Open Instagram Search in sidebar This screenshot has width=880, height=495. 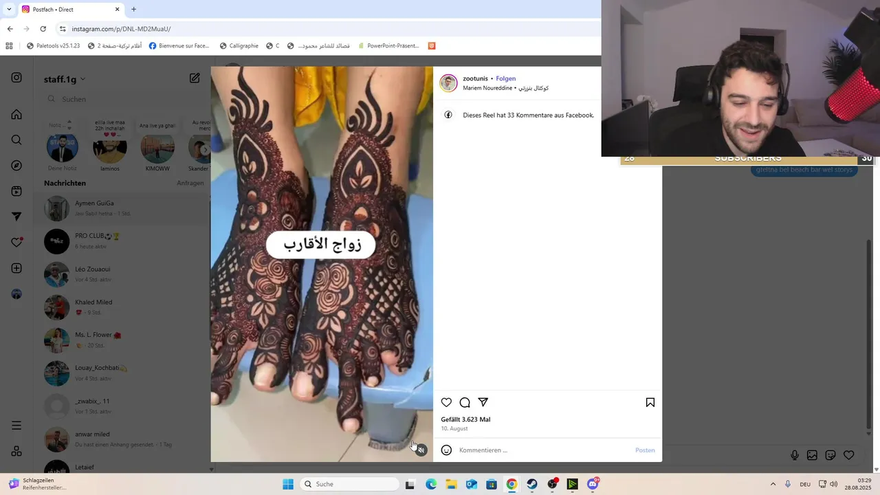coord(16,140)
